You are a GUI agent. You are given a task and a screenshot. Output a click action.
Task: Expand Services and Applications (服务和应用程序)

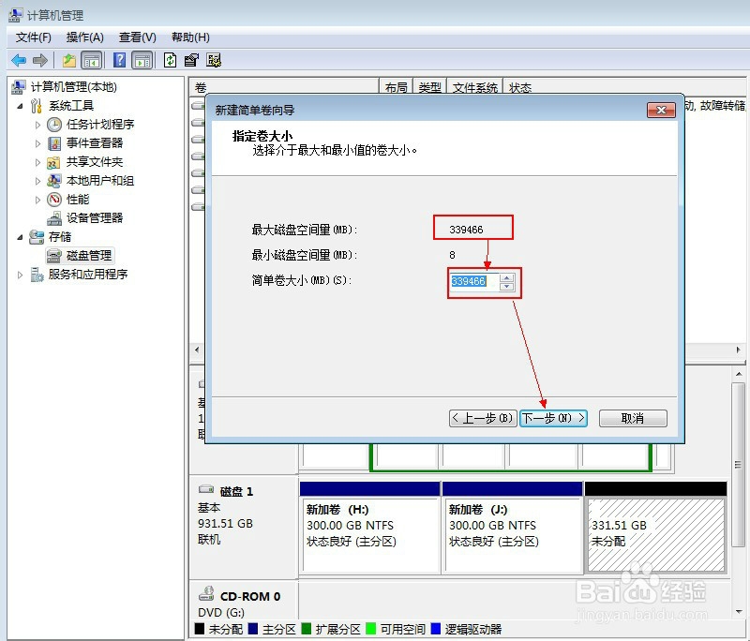pos(20,275)
